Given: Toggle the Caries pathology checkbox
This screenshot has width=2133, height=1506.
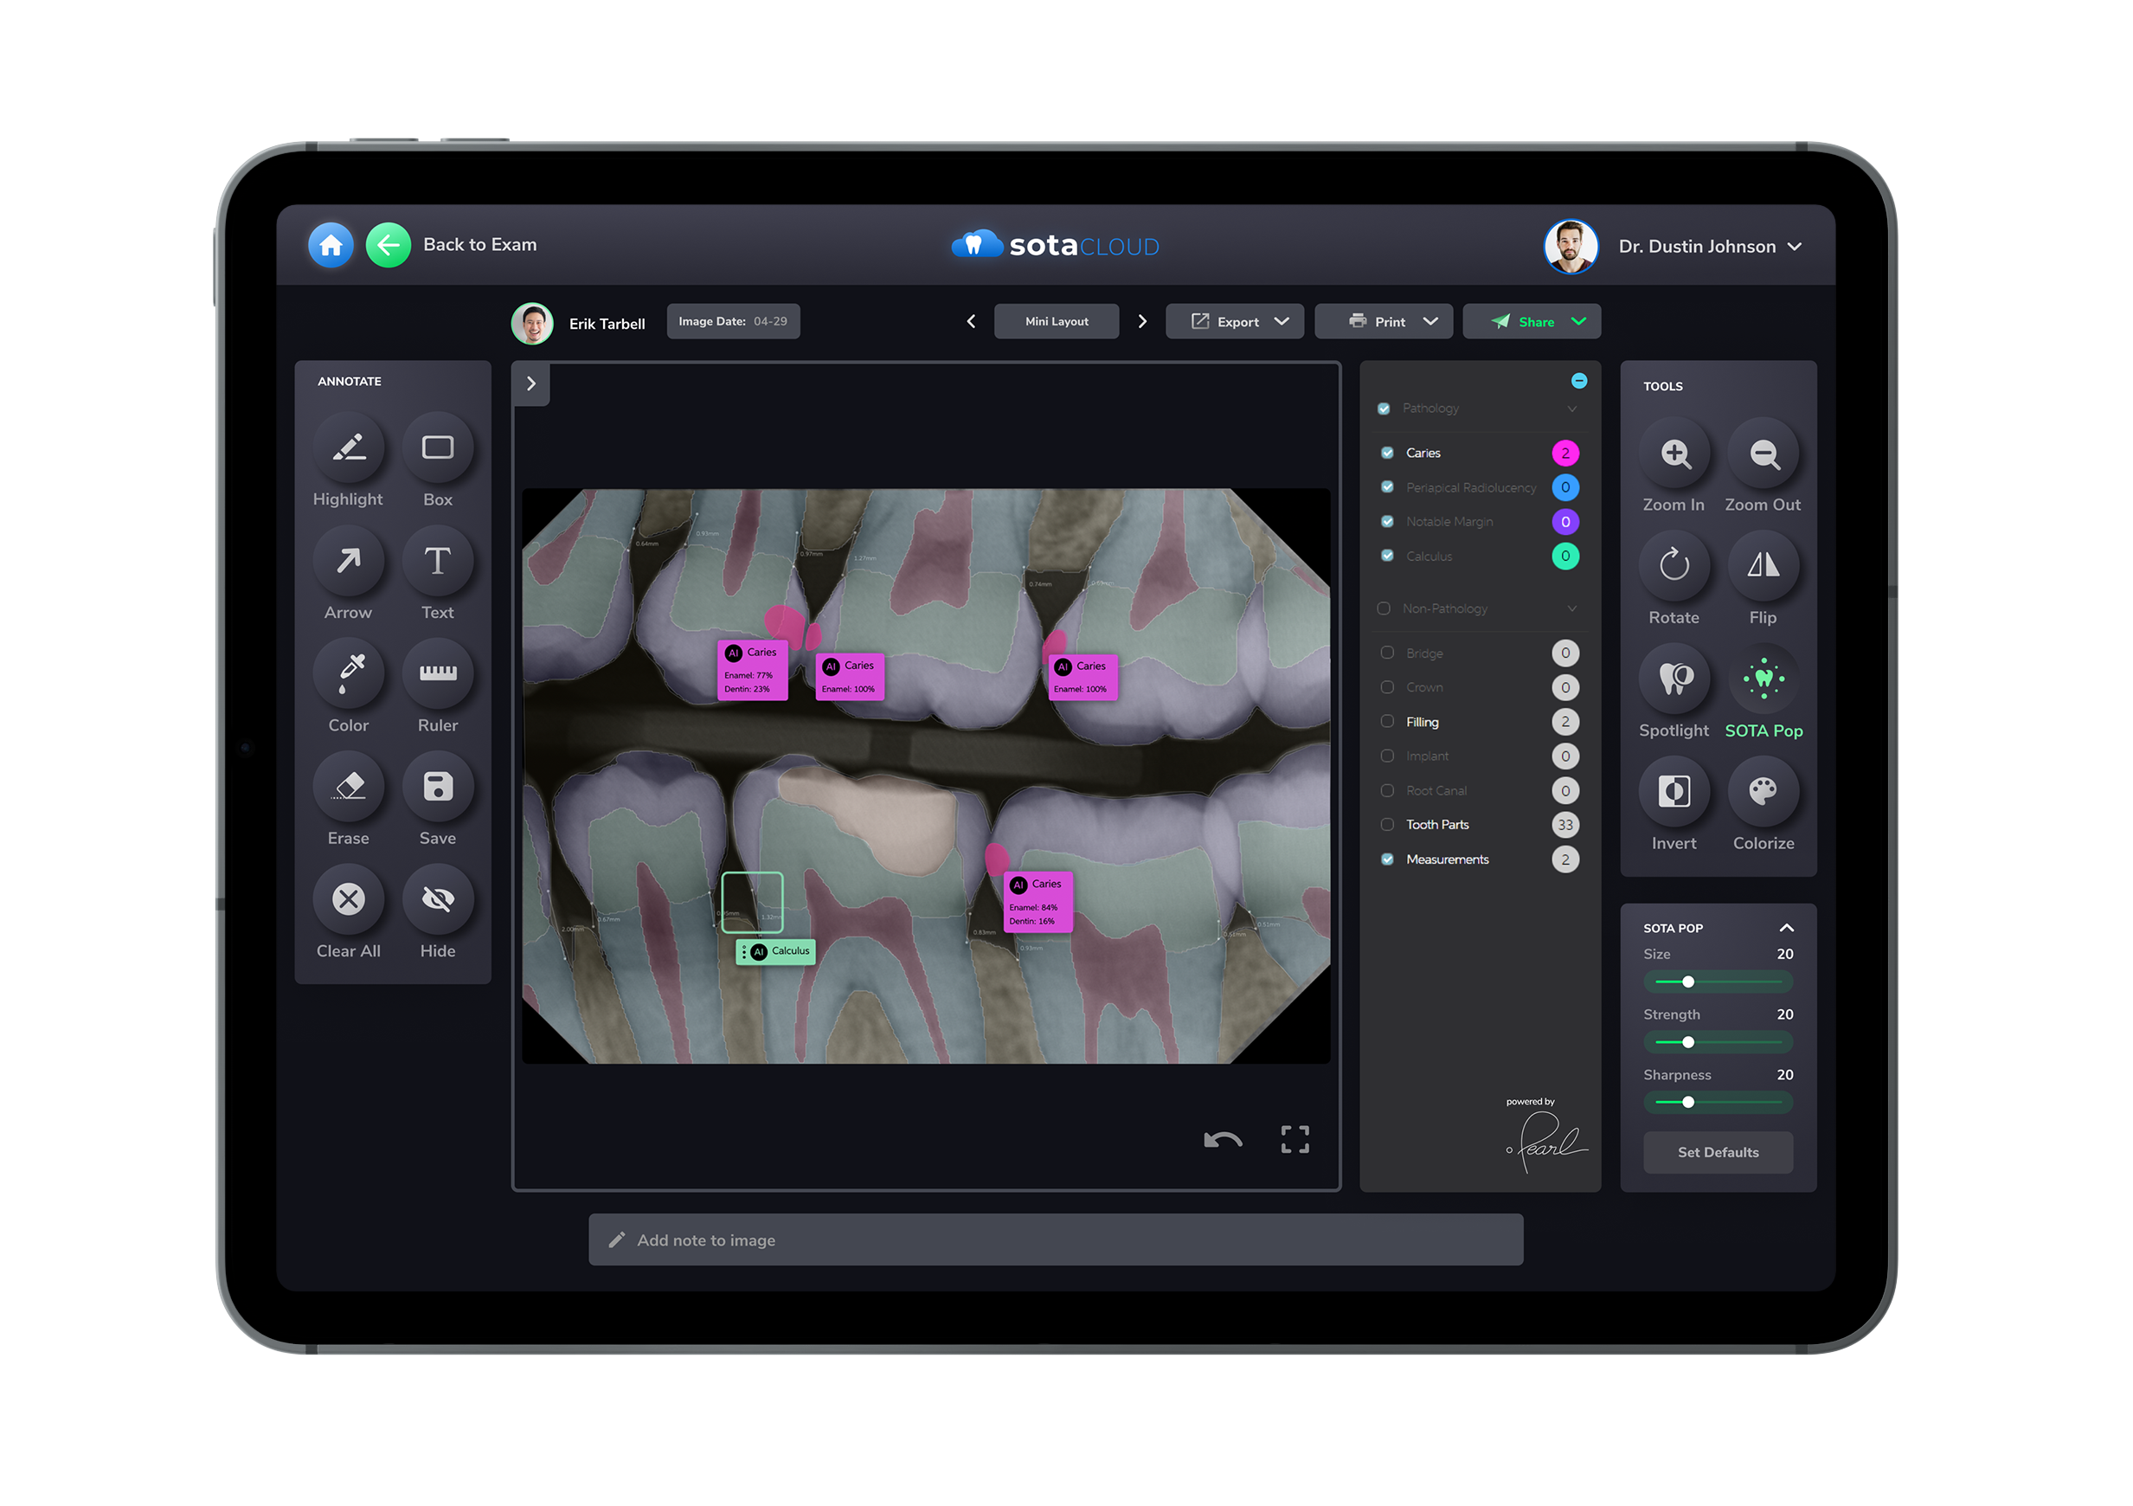Looking at the screenshot, I should [x=1387, y=453].
